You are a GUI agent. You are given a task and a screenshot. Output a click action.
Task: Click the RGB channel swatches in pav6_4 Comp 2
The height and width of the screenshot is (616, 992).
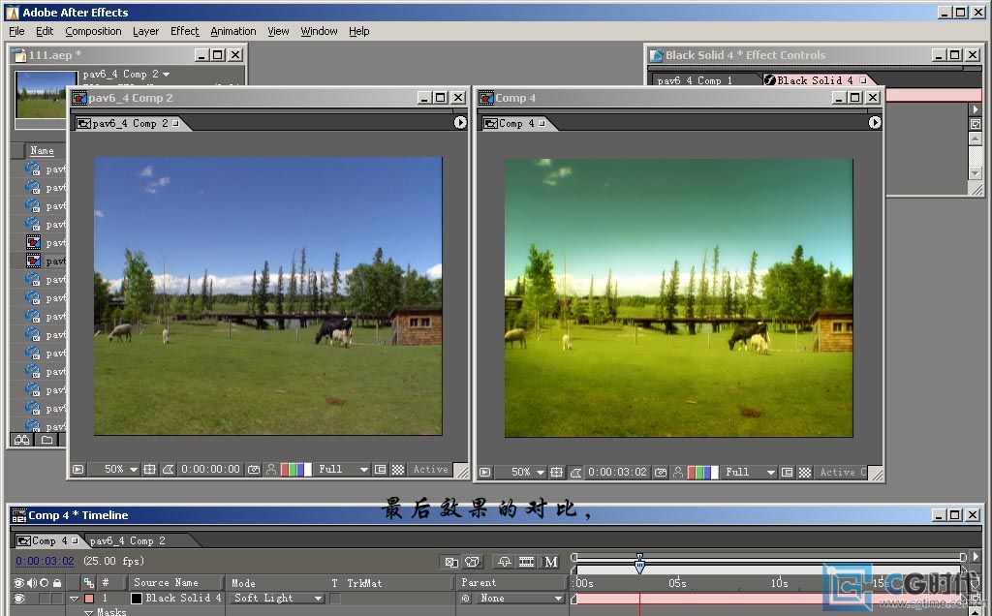pyautogui.click(x=296, y=470)
